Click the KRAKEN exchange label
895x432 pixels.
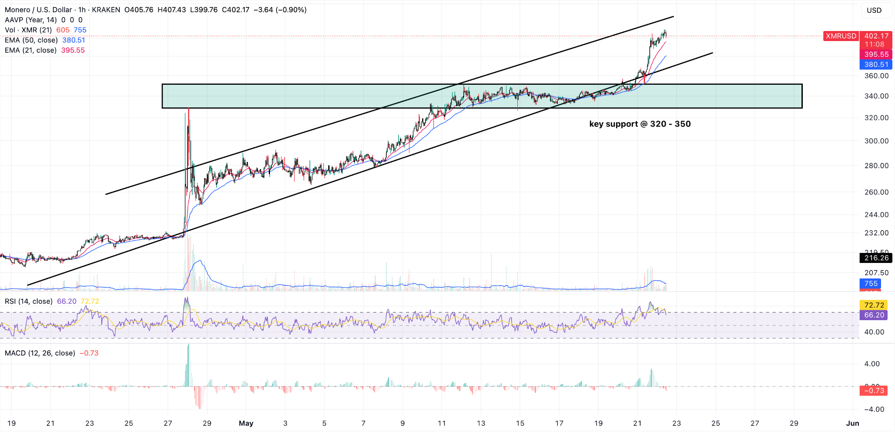[106, 9]
